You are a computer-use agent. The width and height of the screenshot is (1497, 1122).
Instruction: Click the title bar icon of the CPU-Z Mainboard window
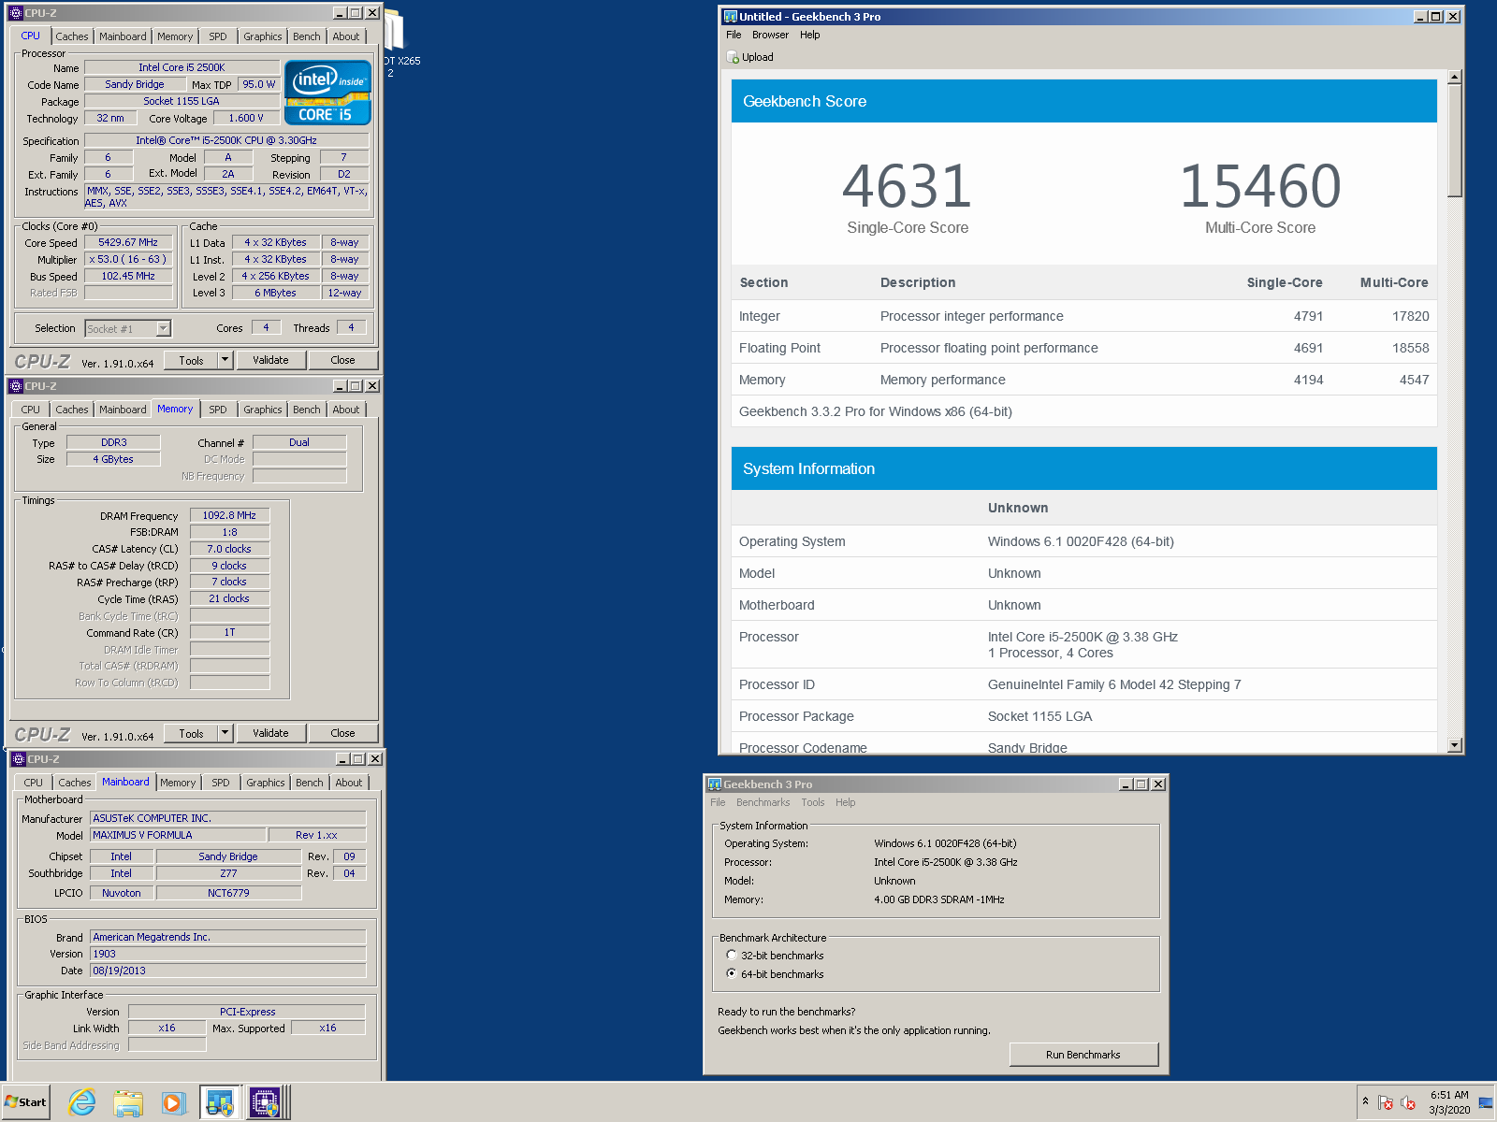18,759
